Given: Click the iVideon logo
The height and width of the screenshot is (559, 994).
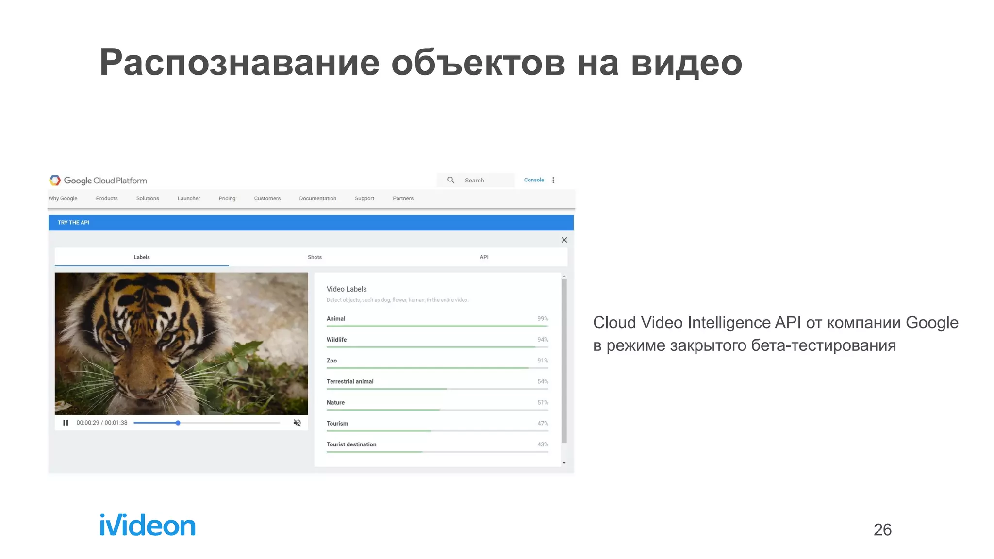Looking at the screenshot, I should click(148, 525).
